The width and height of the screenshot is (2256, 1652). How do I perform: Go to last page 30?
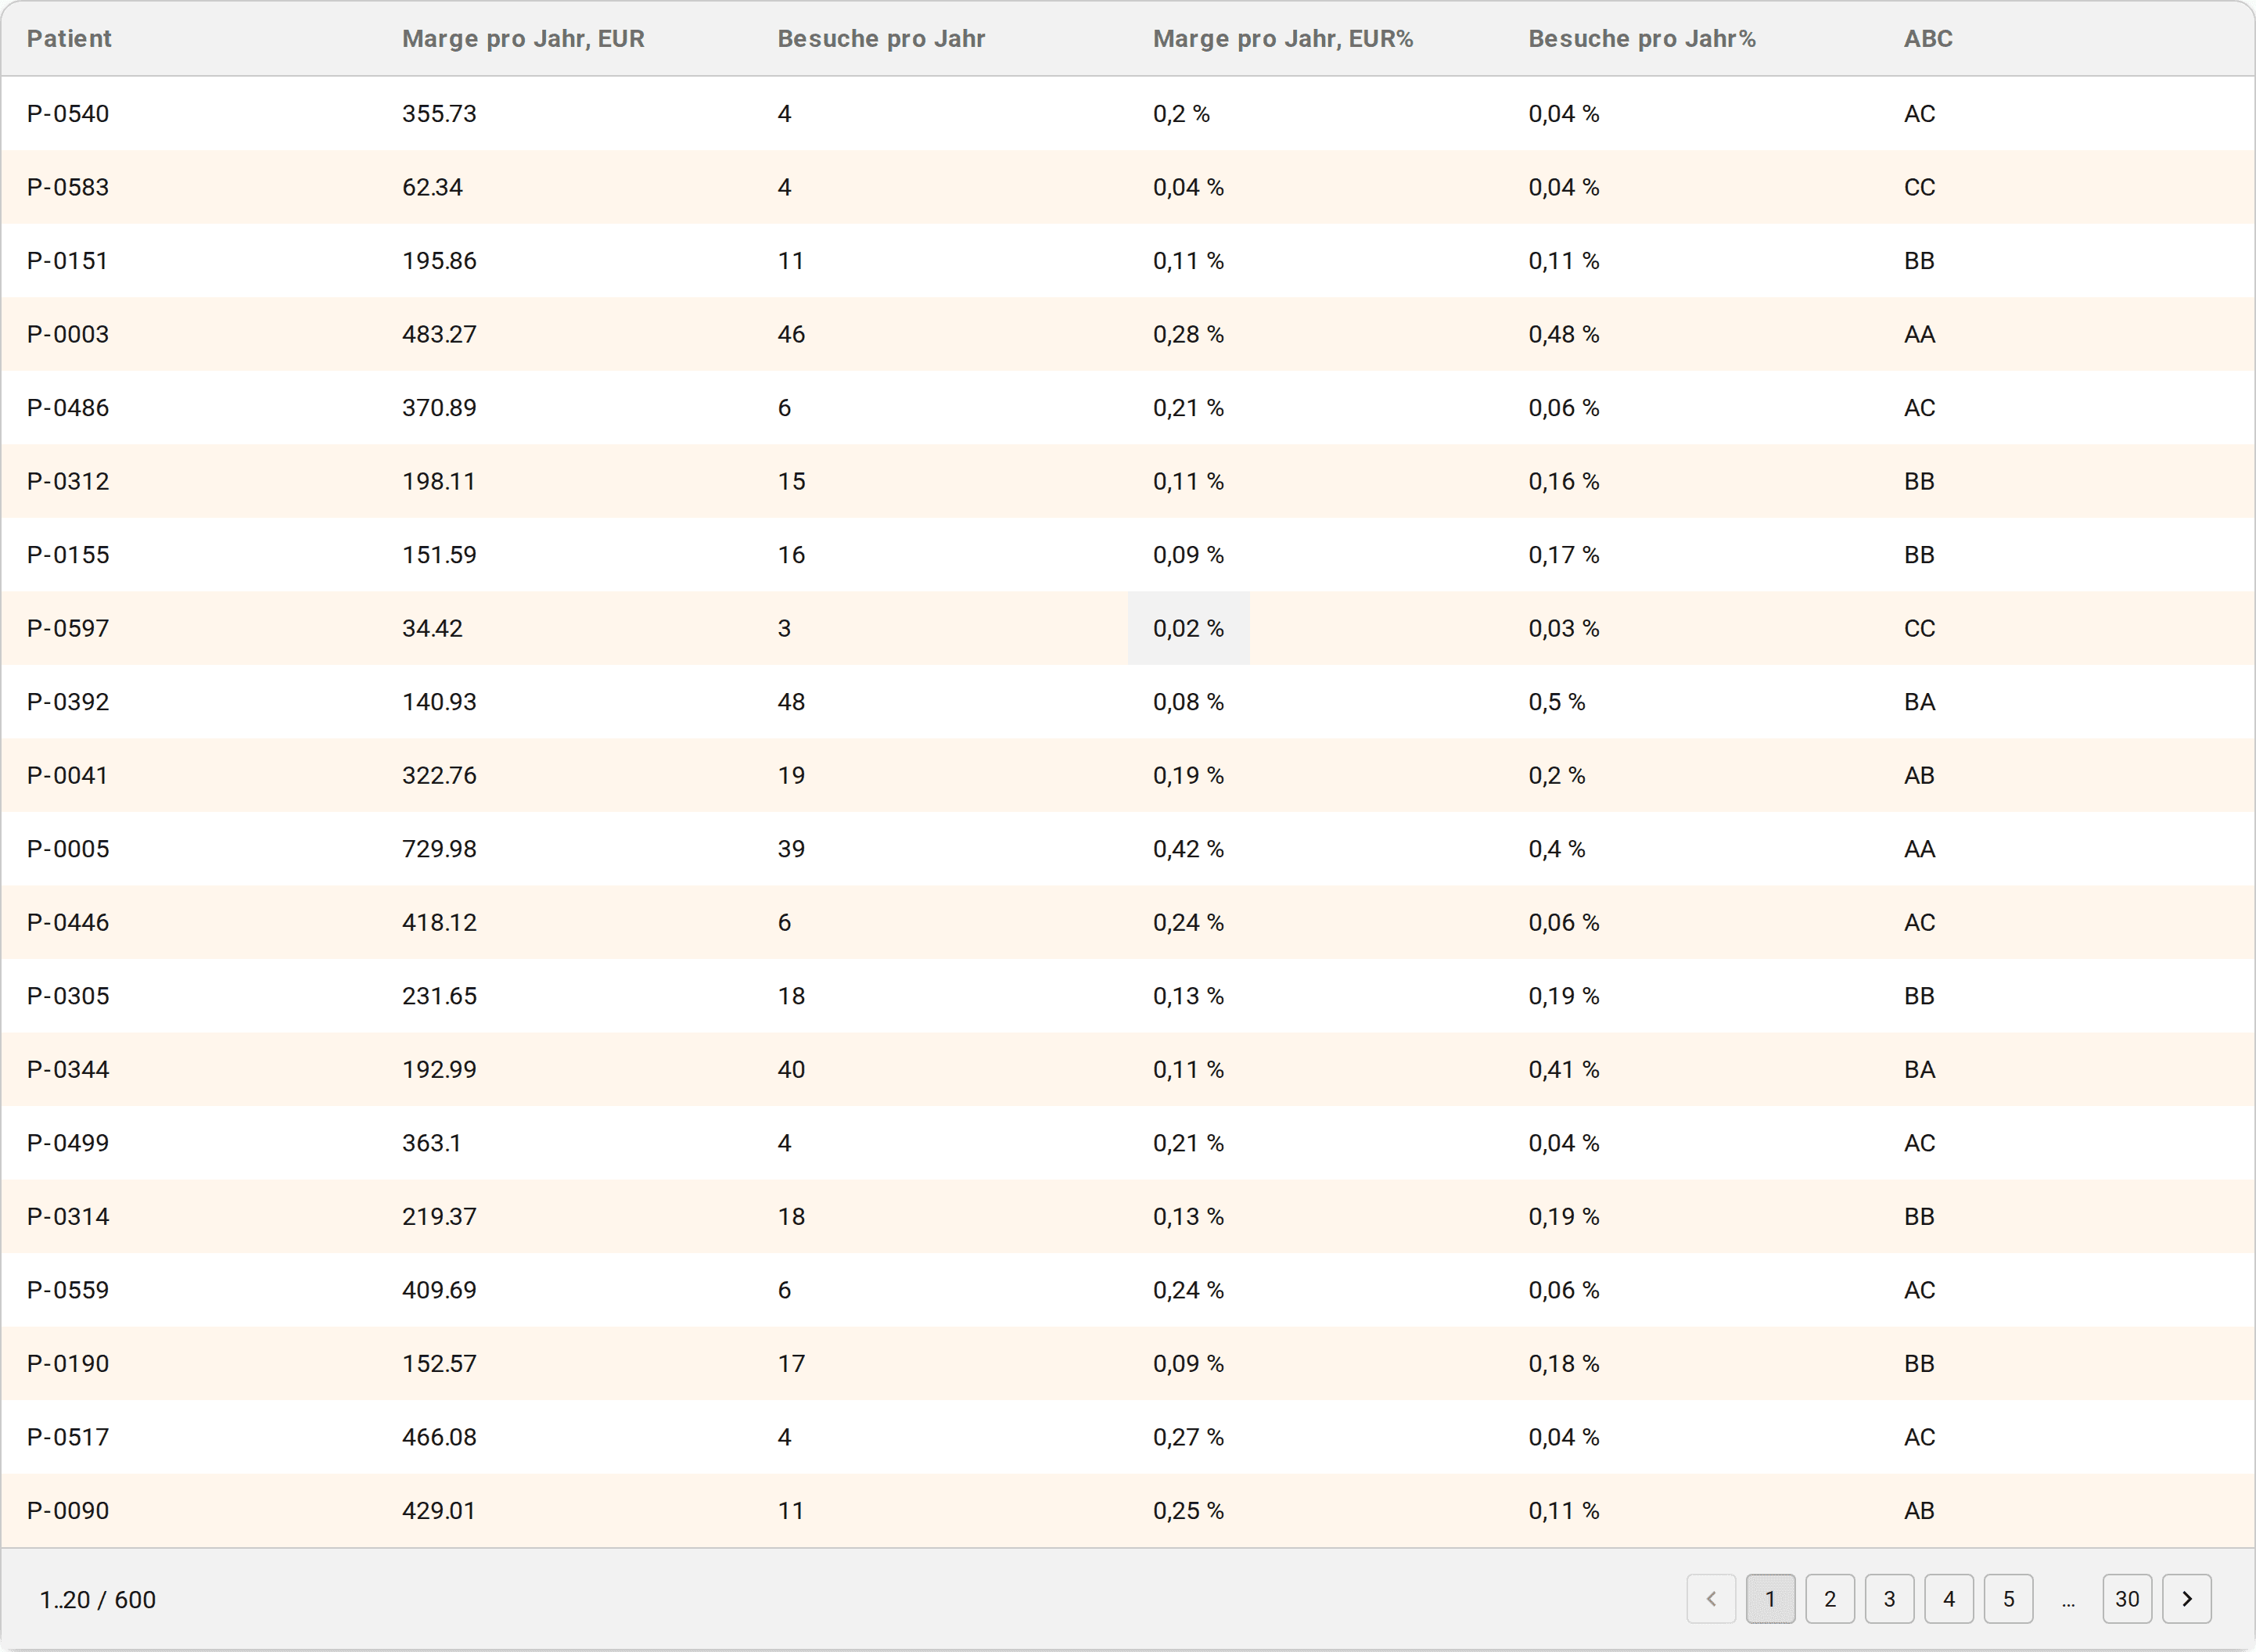[2127, 1599]
